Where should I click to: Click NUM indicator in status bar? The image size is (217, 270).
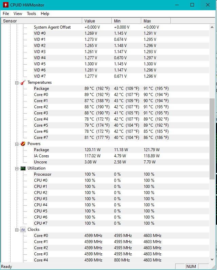[x=191, y=267]
